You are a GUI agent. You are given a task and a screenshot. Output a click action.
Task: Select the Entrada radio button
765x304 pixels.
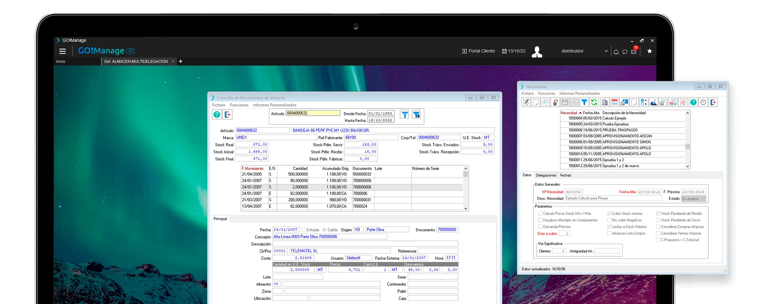(x=303, y=230)
